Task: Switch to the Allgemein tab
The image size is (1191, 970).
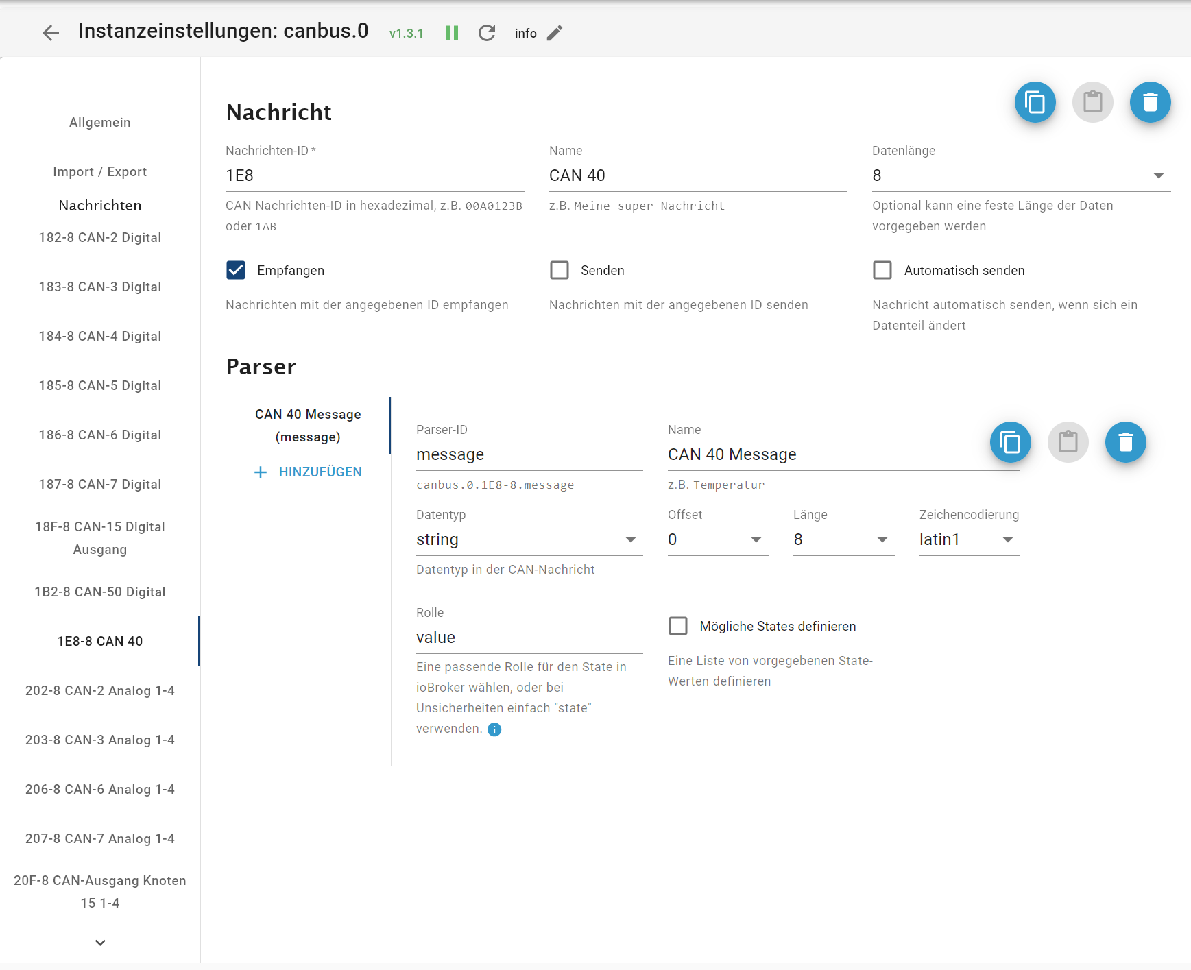Action: tap(100, 123)
